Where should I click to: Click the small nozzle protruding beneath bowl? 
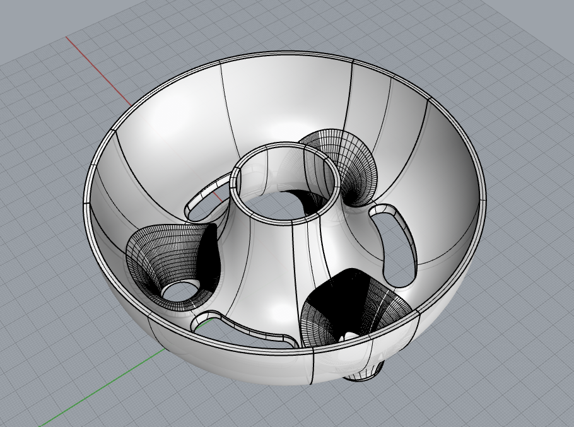365,374
